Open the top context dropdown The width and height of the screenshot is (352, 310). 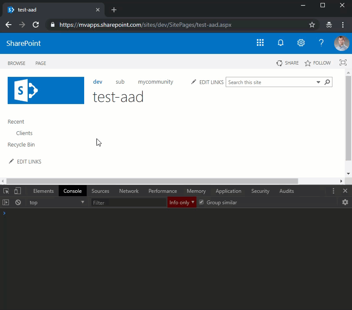[x=57, y=203]
